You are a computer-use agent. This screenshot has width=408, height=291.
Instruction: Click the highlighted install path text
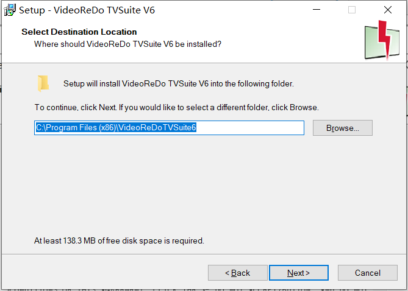116,128
